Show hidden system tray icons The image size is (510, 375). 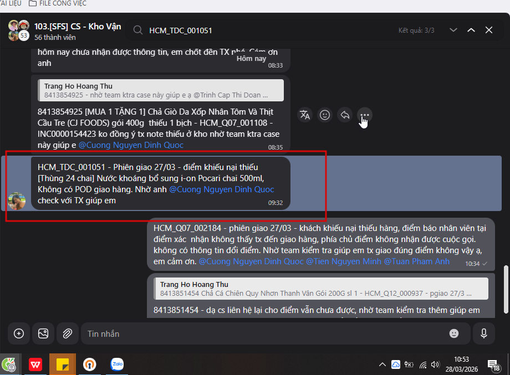click(382, 364)
